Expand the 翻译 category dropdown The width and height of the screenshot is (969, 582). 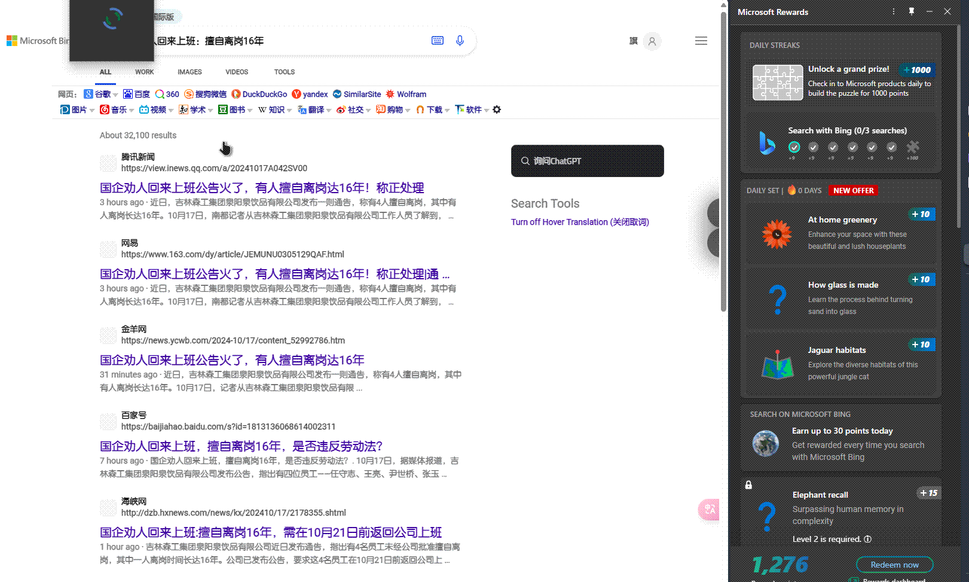click(x=329, y=110)
